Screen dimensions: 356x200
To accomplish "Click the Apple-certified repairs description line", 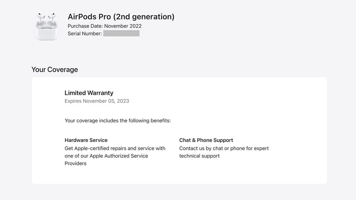I will (x=115, y=148).
